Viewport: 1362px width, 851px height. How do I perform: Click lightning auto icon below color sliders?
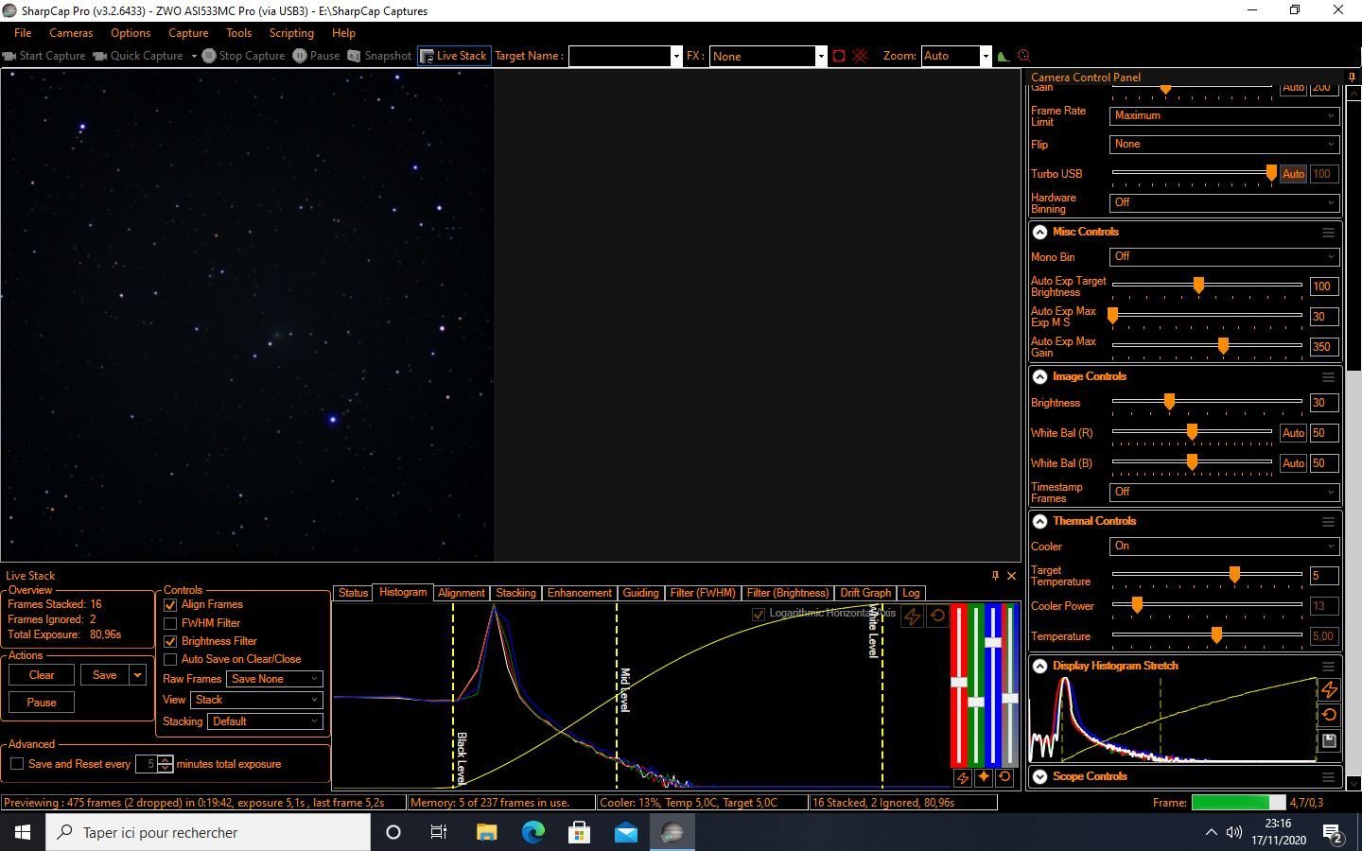[x=962, y=777]
